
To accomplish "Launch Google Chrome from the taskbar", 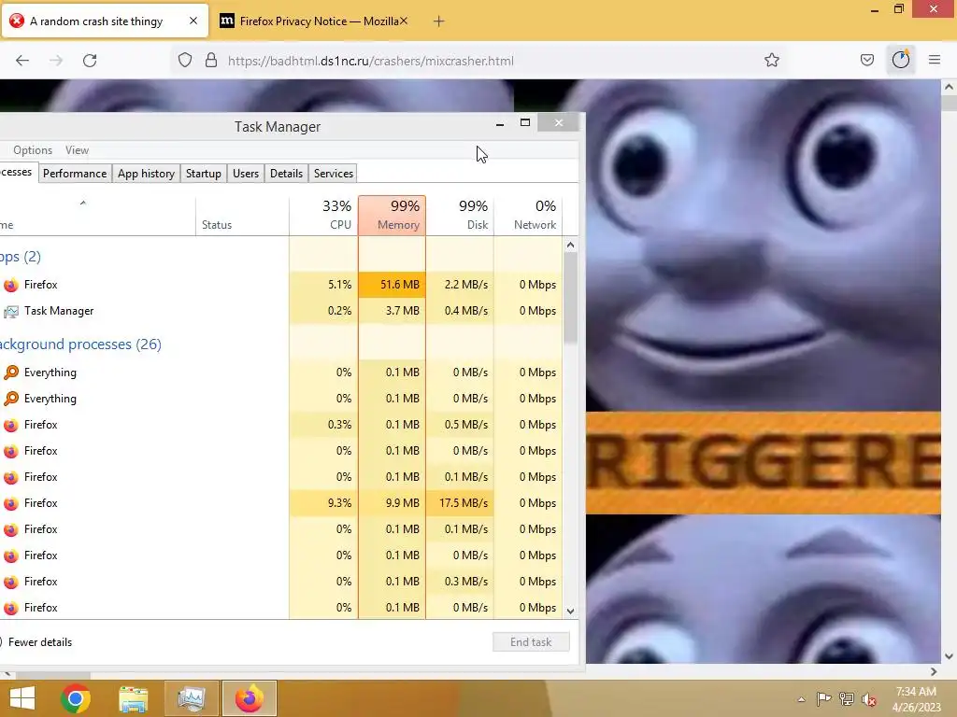I will click(76, 698).
